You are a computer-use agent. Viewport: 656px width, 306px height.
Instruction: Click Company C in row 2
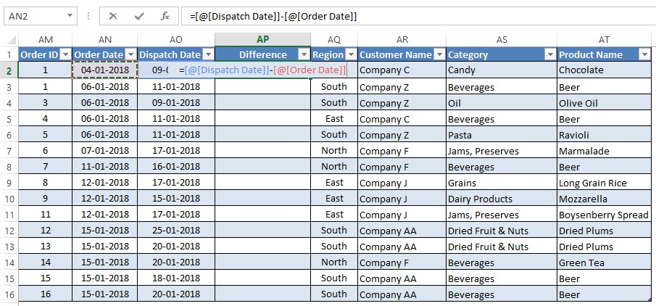click(402, 70)
